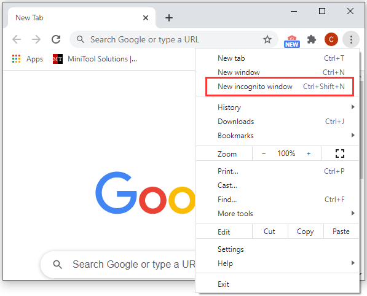Open MiniTool Solutions bookmark
This screenshot has height=296, width=367.
[x=95, y=59]
